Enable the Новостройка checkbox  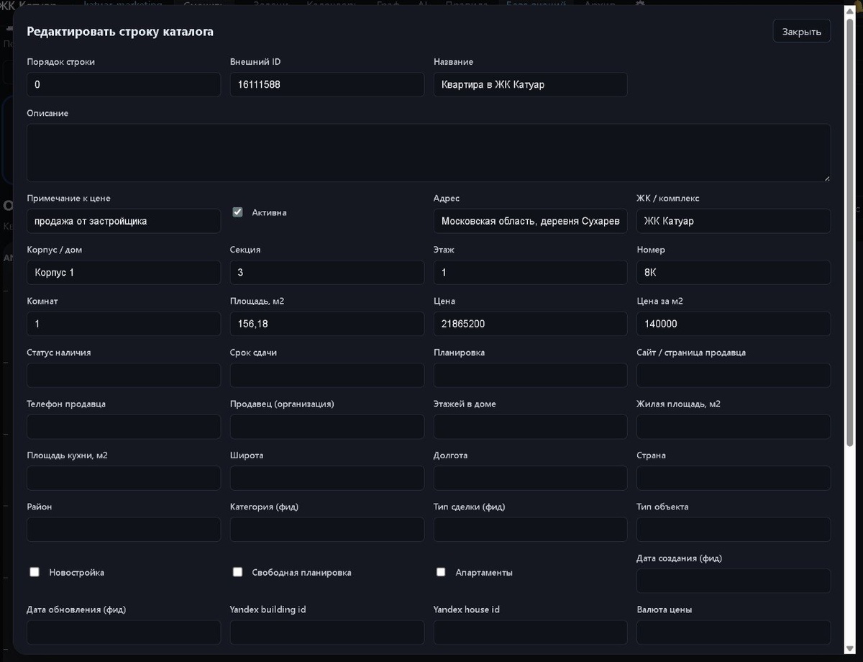click(x=34, y=572)
